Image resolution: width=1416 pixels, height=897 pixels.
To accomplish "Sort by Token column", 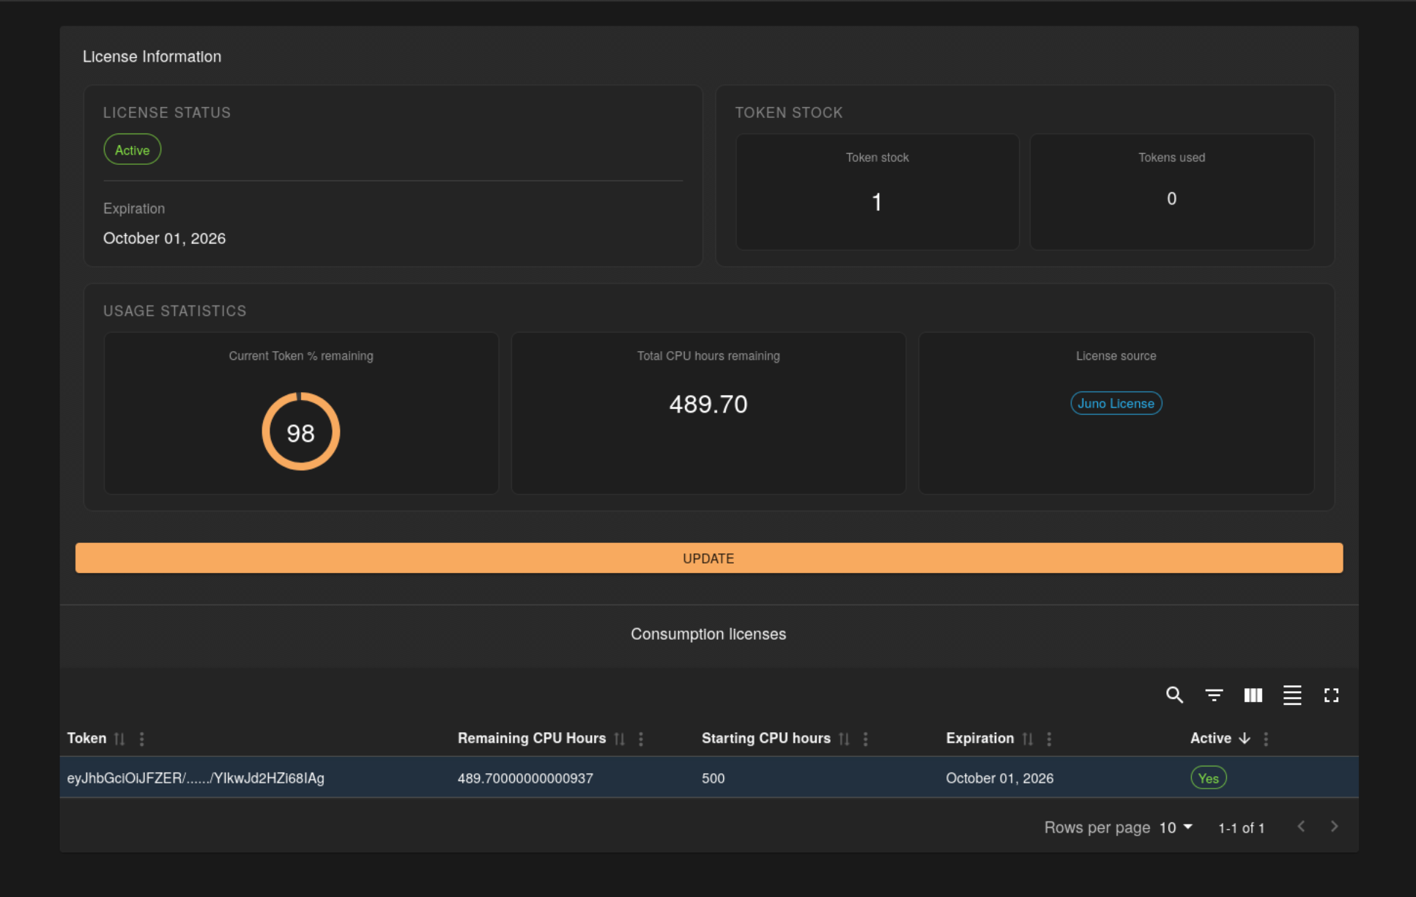I will point(119,739).
